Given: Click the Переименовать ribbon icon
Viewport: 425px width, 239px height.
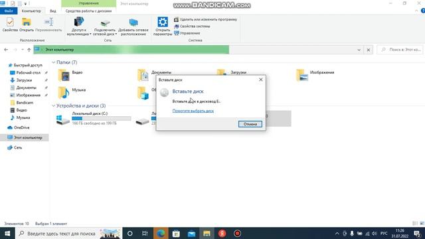Looking at the screenshot, I should pos(48,25).
